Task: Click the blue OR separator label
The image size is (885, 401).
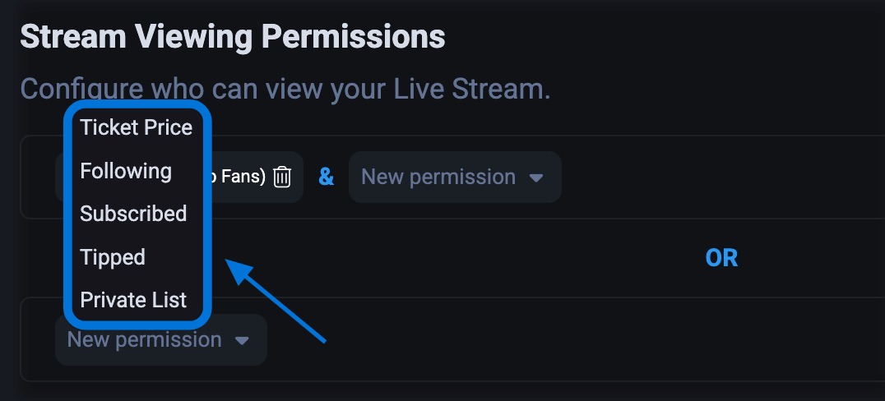Action: (721, 258)
